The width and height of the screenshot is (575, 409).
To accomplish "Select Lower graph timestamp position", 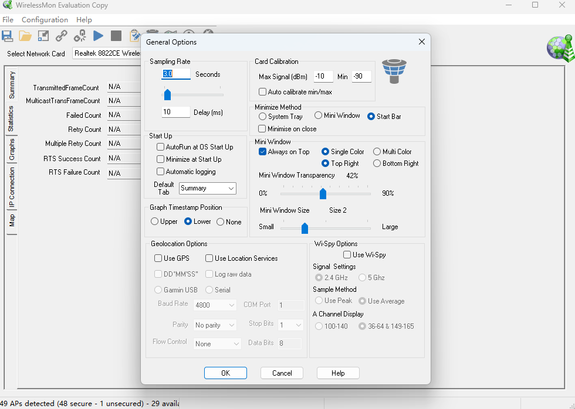I will (188, 221).
